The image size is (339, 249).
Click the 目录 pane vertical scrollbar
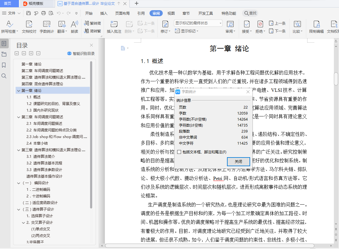(x=91, y=135)
